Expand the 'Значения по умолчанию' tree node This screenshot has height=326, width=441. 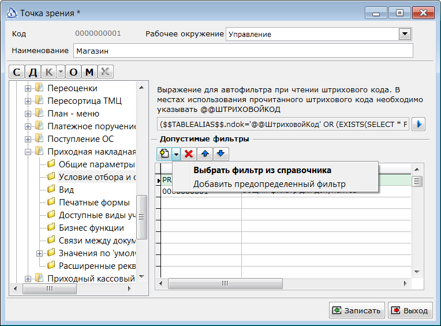pyautogui.click(x=39, y=253)
